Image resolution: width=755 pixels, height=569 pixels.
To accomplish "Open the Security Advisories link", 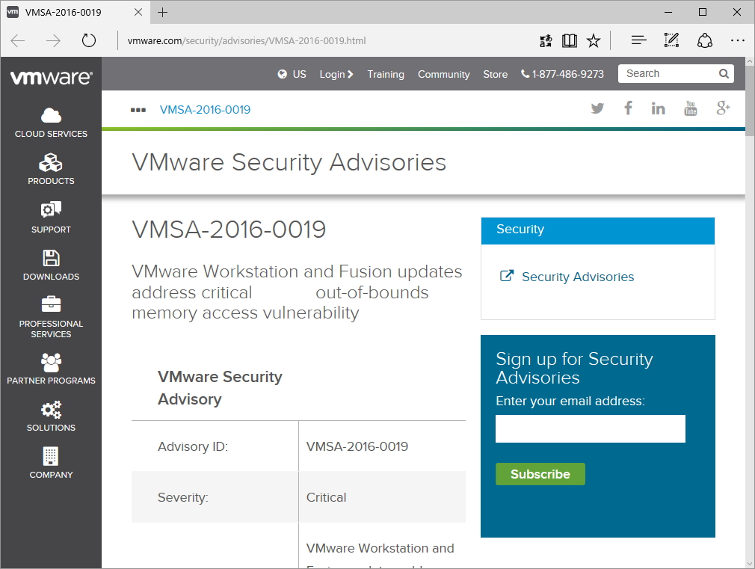I will pyautogui.click(x=576, y=277).
